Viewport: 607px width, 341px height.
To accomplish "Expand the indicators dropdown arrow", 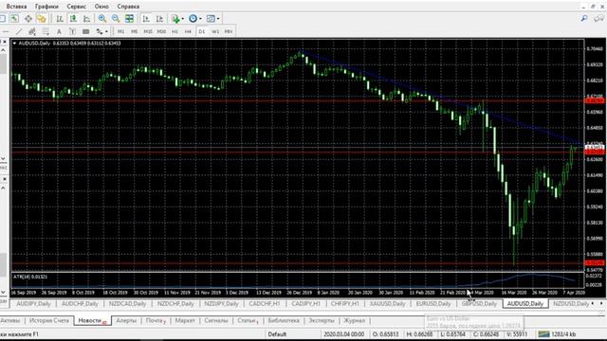I will point(183,19).
